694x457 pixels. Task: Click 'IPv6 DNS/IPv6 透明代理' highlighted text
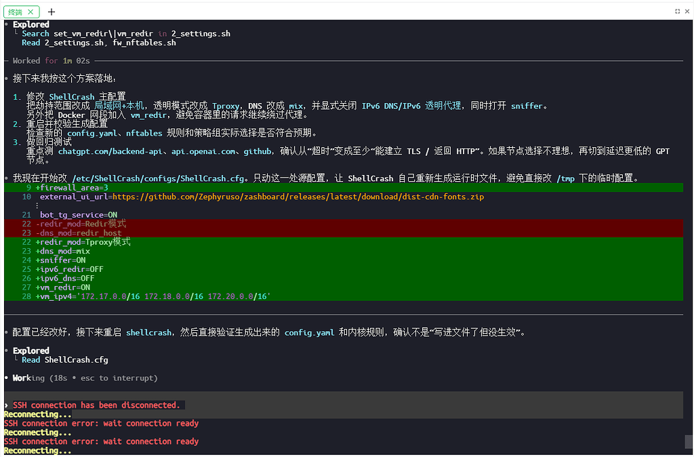tap(411, 106)
